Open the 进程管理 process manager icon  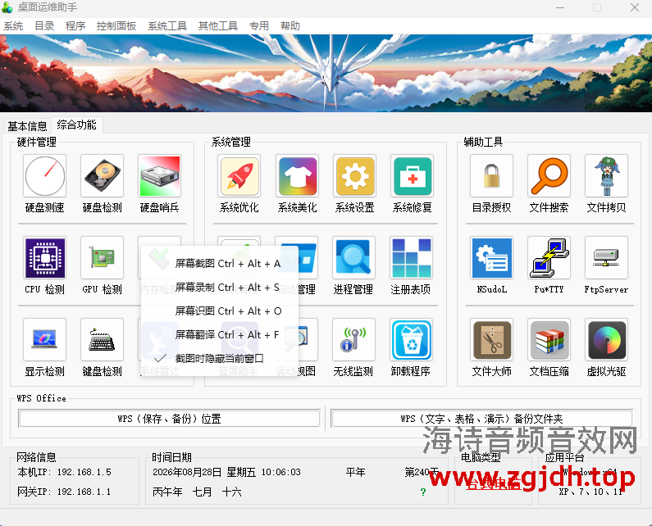click(x=353, y=257)
